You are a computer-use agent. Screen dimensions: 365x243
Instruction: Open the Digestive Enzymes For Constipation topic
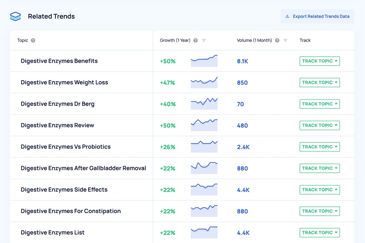(x=71, y=211)
